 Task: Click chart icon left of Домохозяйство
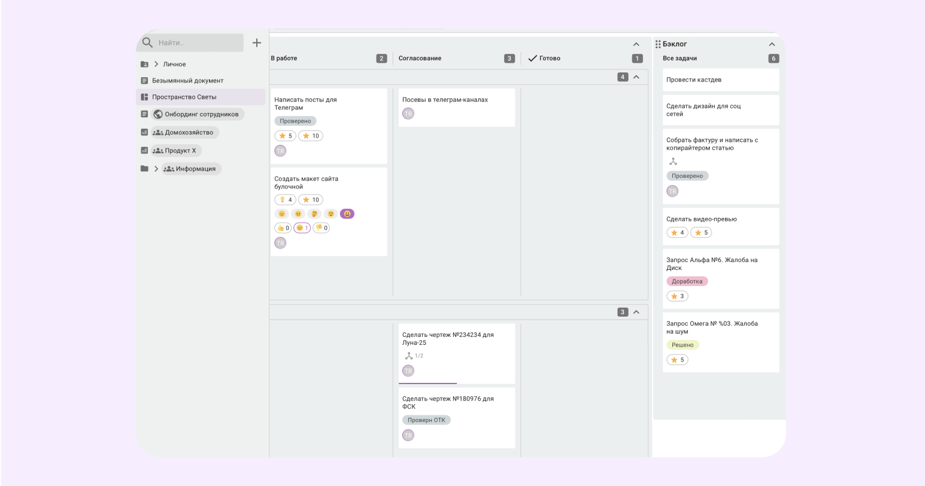click(x=144, y=132)
